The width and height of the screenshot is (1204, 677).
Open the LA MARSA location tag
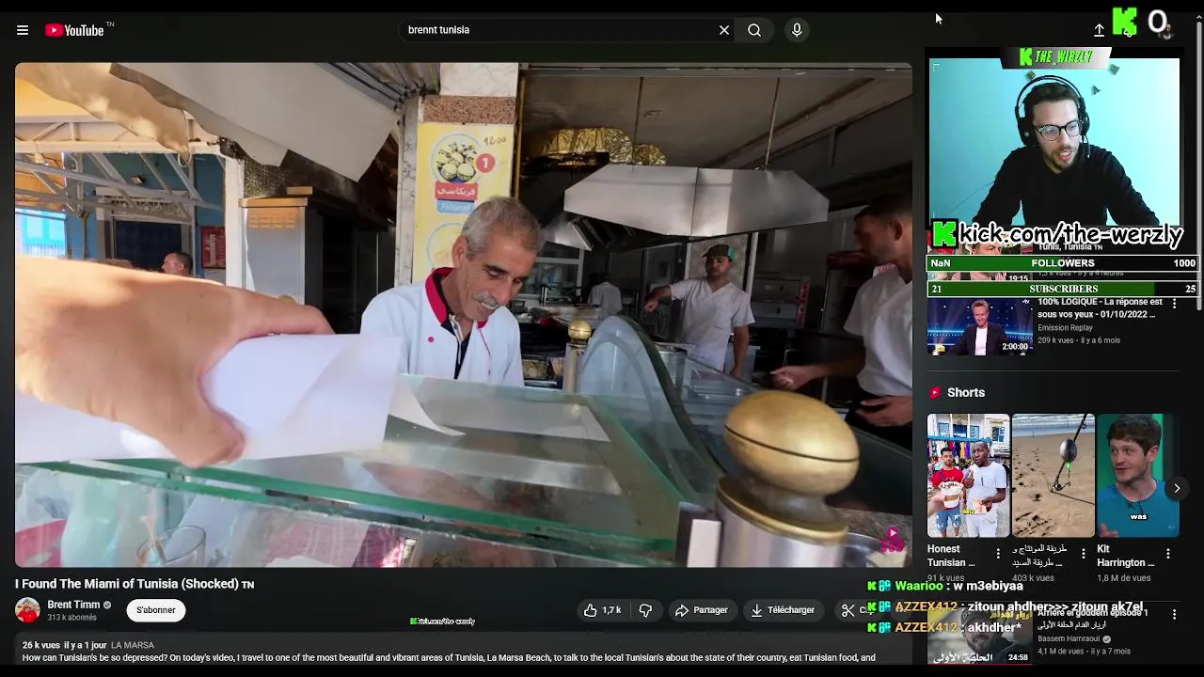133,645
